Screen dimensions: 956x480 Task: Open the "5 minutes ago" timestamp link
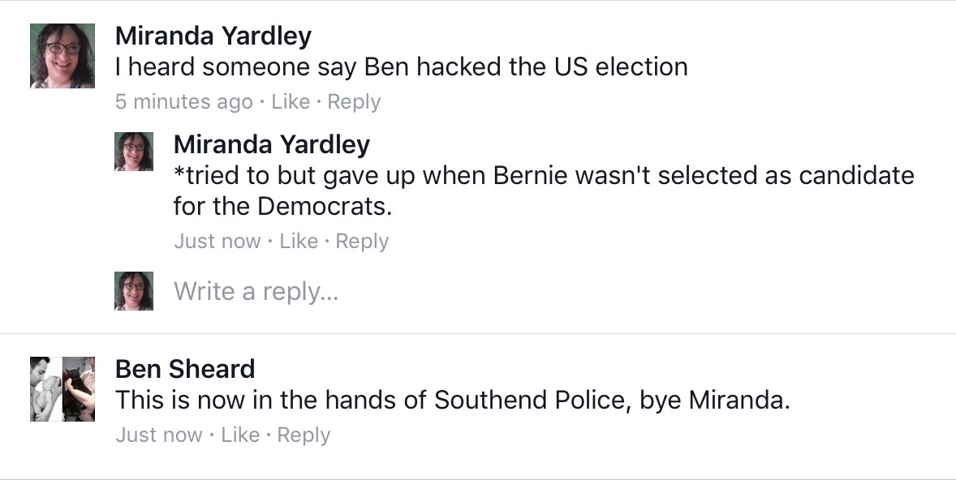point(184,102)
